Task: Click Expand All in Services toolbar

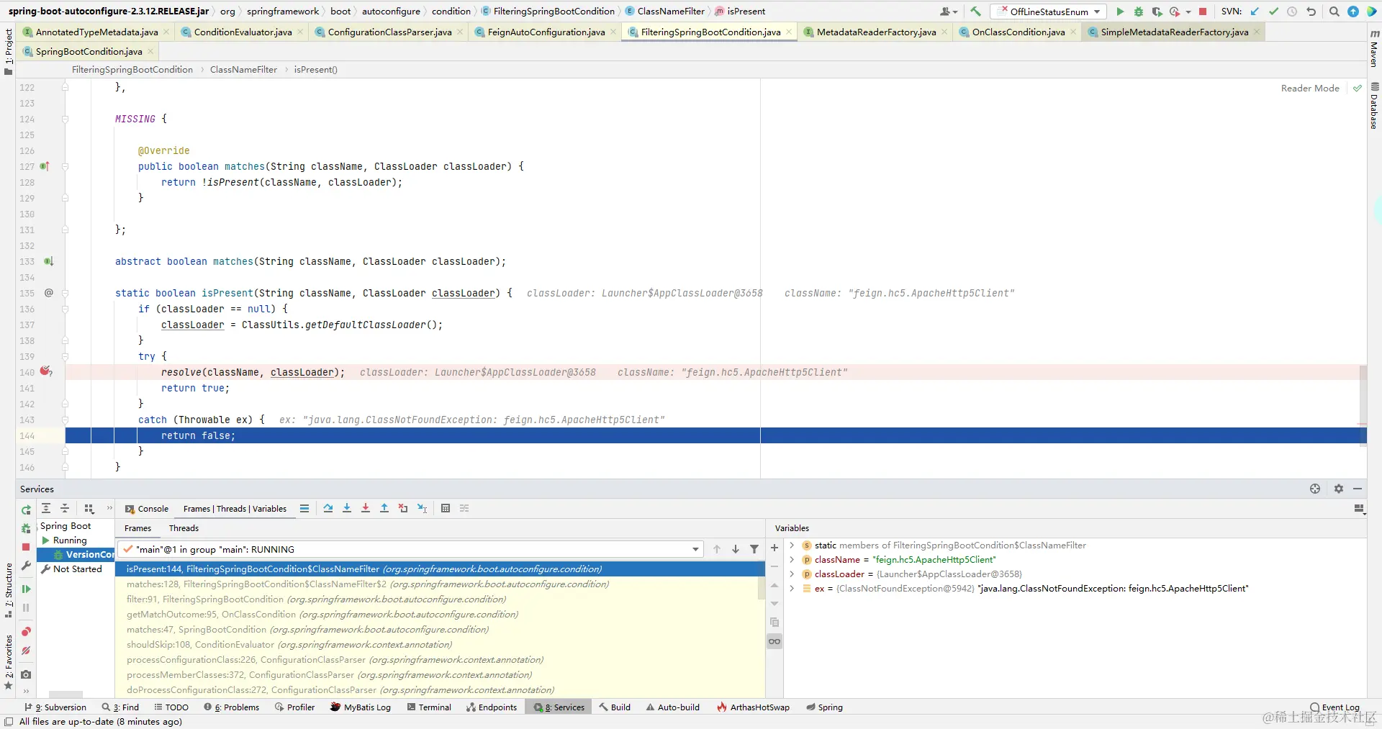Action: click(46, 508)
